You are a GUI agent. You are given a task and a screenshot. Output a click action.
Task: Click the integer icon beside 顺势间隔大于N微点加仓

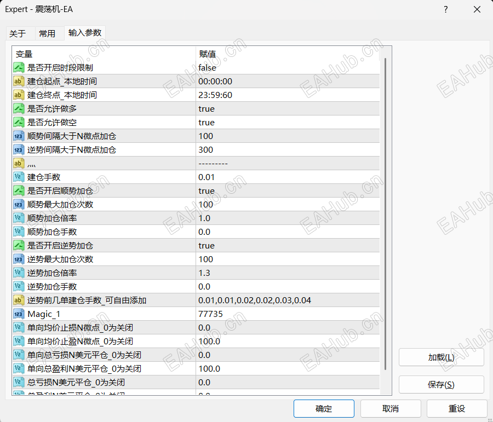(x=19, y=136)
